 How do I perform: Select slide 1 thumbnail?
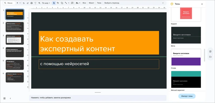tap(15, 15)
